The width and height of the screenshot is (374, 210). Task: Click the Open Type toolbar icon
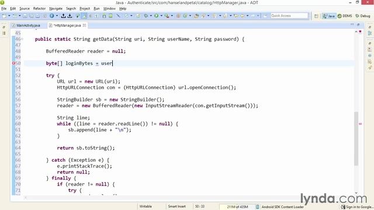click(196, 16)
